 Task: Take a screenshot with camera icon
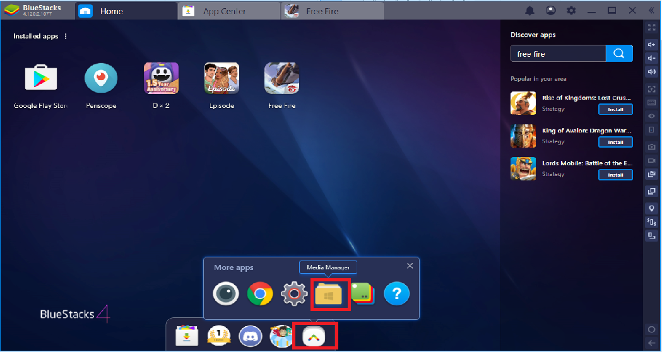651,147
